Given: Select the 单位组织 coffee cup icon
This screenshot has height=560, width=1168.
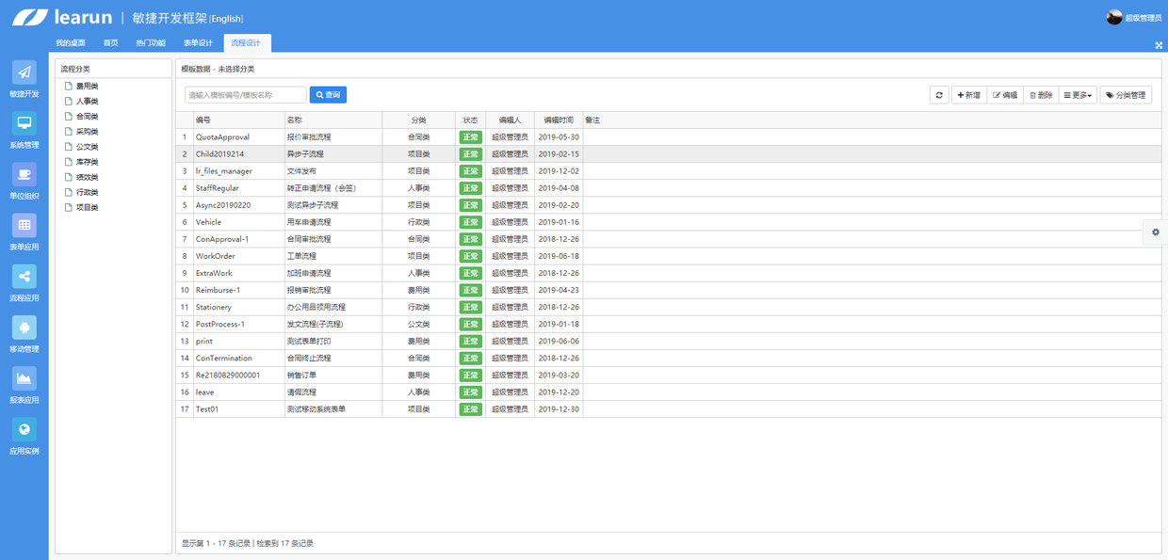Looking at the screenshot, I should point(24,174).
